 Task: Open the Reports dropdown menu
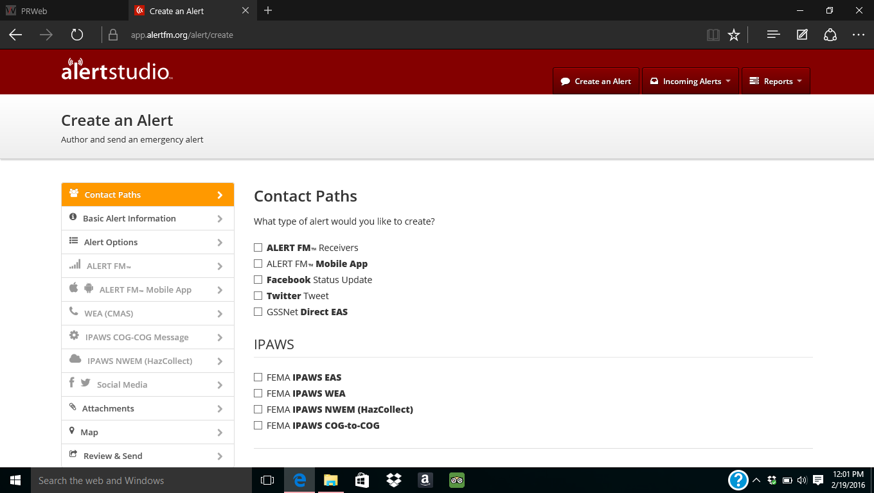(776, 82)
